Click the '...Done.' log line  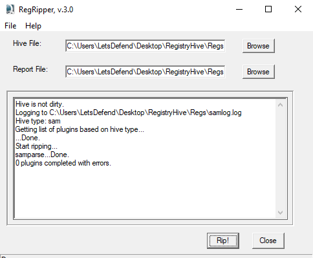pyautogui.click(x=28, y=138)
